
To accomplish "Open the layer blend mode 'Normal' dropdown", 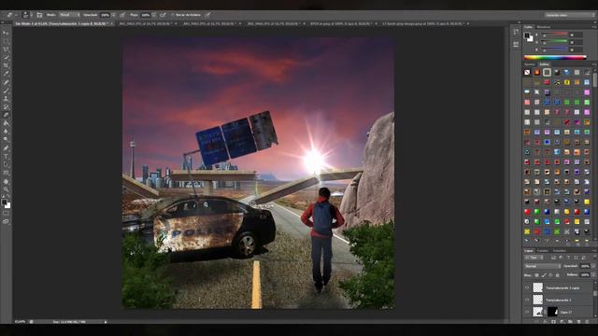I will [543, 266].
